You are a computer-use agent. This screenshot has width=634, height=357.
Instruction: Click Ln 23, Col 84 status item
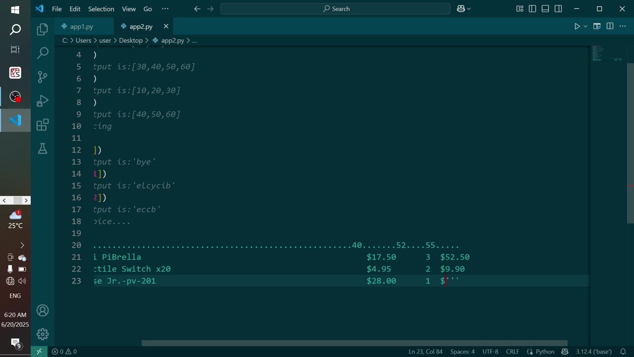[425, 352]
